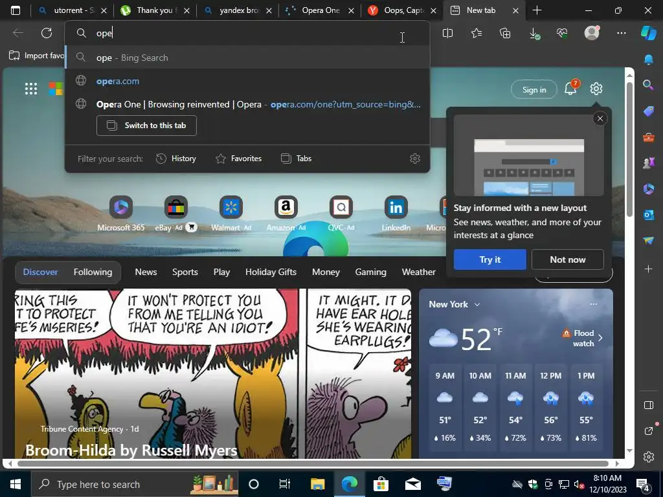
Task: Click the Windows taskbar search box
Action: coord(135,484)
